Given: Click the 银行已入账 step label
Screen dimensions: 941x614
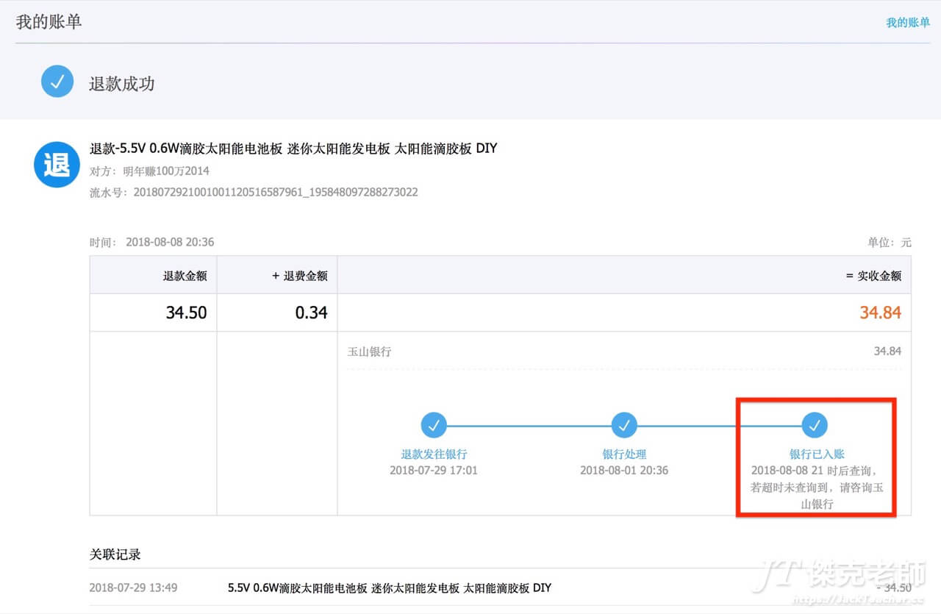Looking at the screenshot, I should 817,454.
